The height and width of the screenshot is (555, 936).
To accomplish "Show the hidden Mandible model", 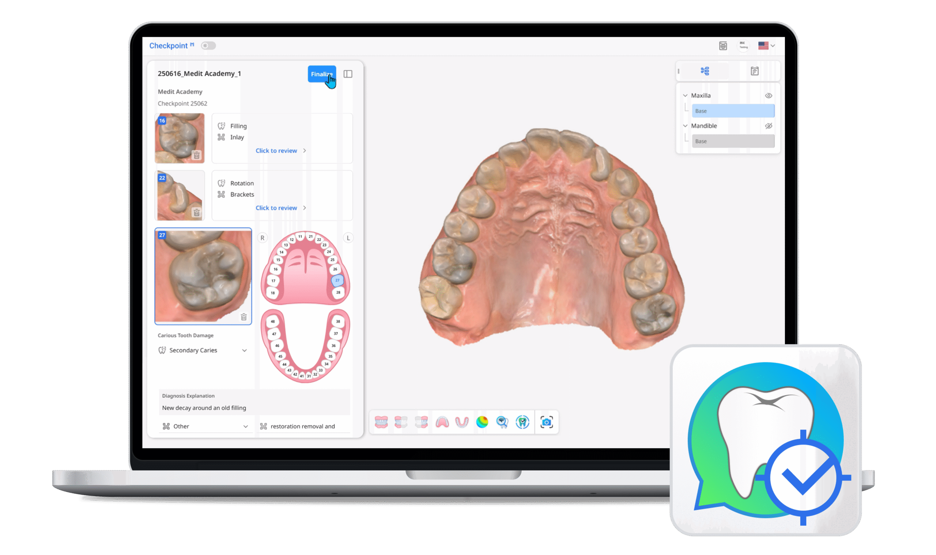I will click(769, 126).
